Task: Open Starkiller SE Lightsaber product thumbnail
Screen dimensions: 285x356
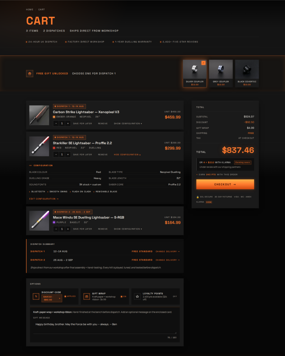Action: click(39, 146)
